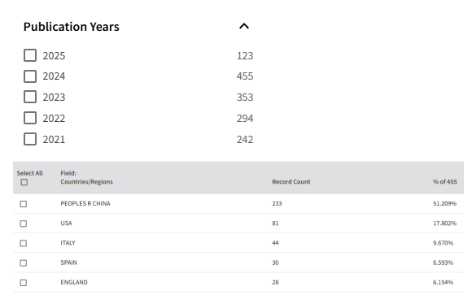Check the SPAIN row checkbox
This screenshot has height=295, width=472.
pos(23,263)
